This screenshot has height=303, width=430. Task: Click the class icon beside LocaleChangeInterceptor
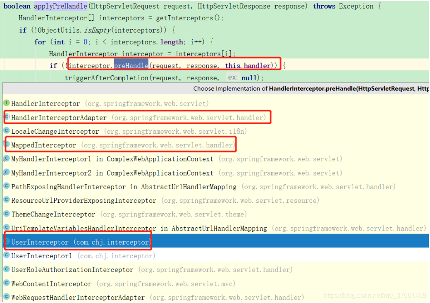[x=6, y=131]
